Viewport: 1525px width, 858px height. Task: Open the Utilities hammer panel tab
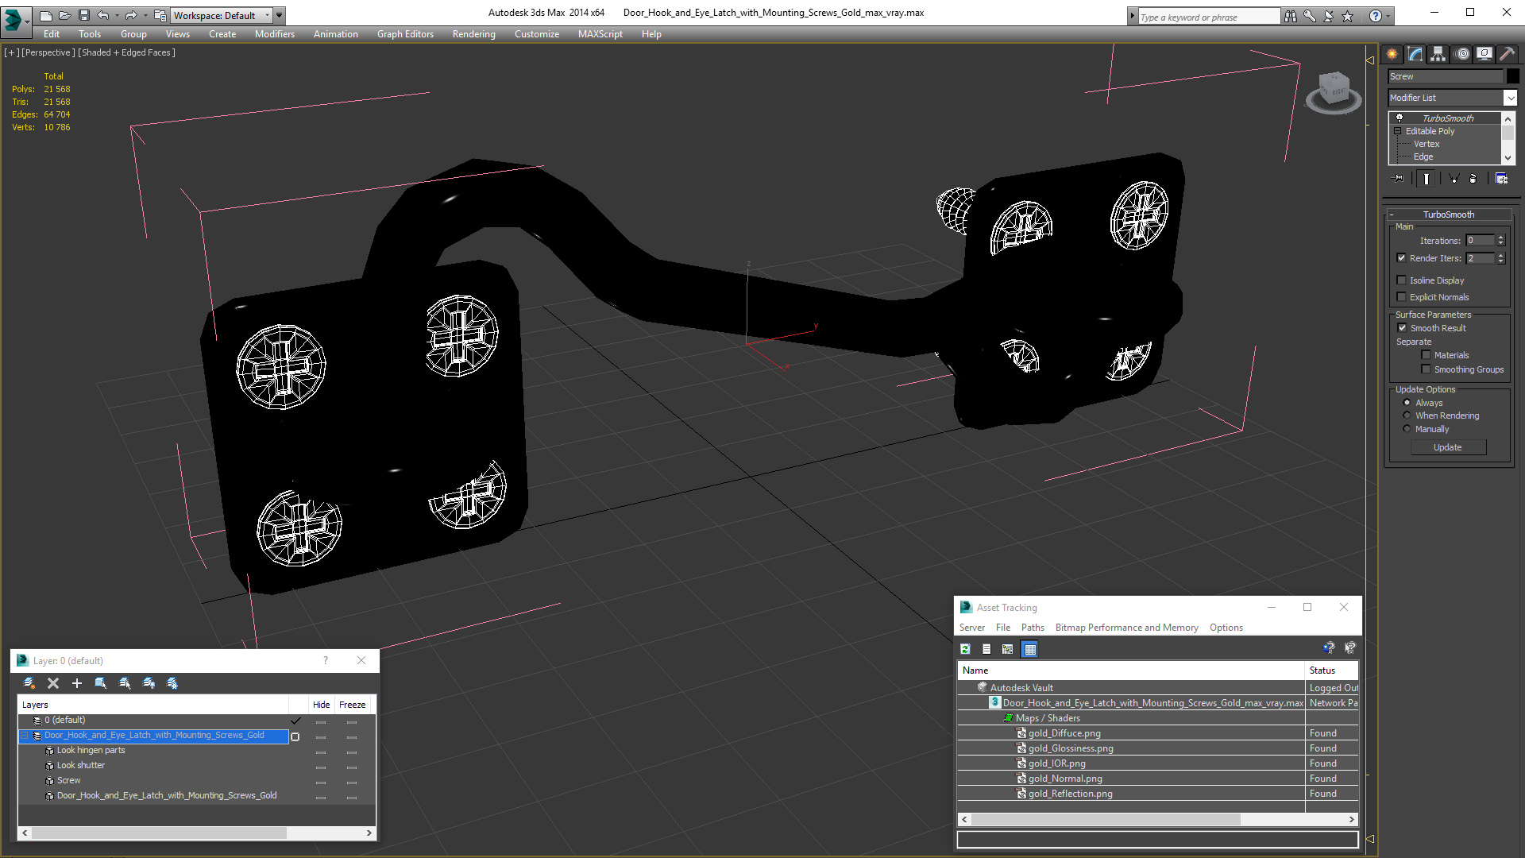tap(1507, 54)
